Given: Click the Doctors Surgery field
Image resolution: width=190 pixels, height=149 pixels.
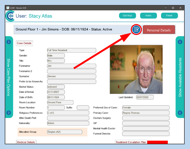Looking at the screenshot, I should tap(146, 118).
